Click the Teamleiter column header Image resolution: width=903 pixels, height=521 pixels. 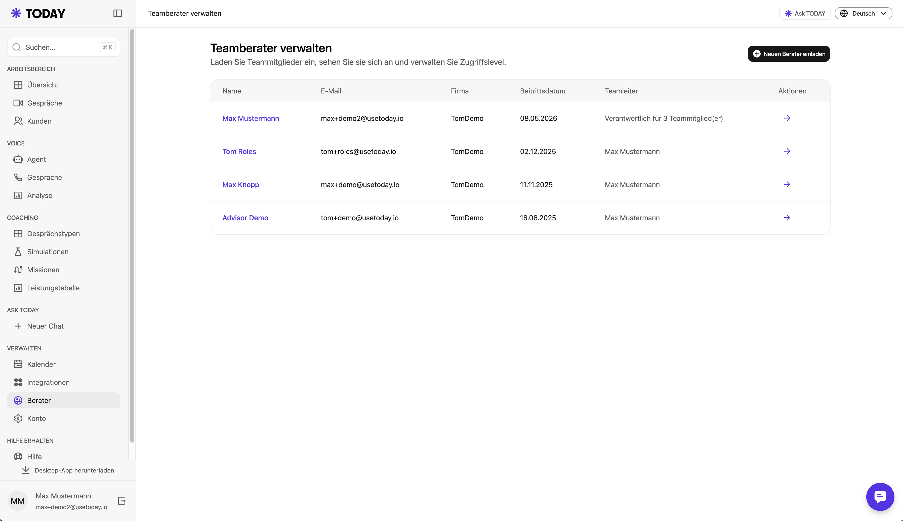[x=621, y=91]
